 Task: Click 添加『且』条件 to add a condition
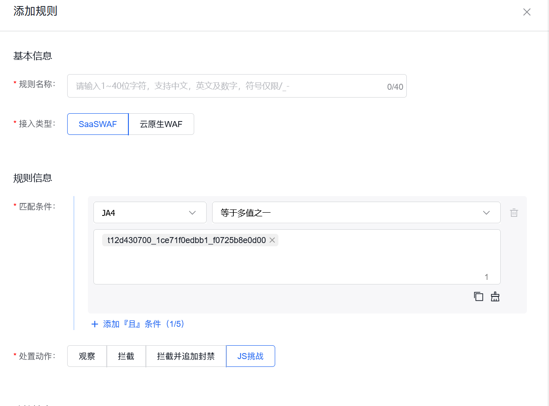(138, 324)
